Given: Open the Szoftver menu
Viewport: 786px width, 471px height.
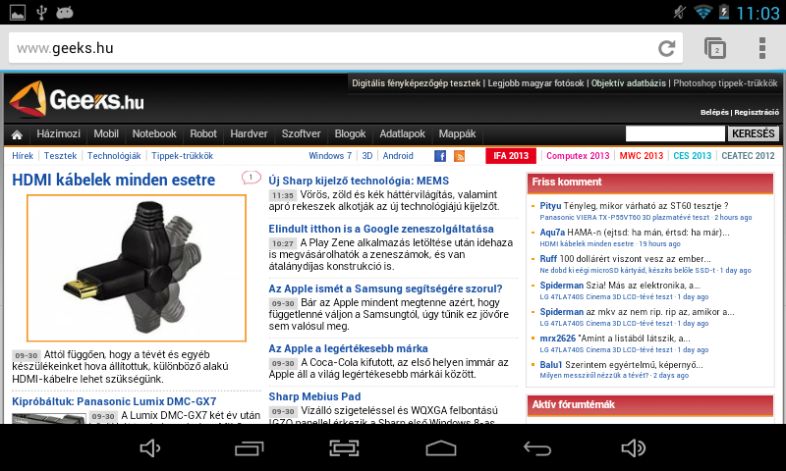Looking at the screenshot, I should pyautogui.click(x=301, y=134).
